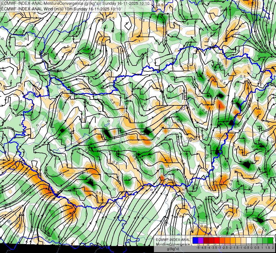276x253 pixels.
Task: Pick the legend swatch between 0 and 0.5
Action: 254,241
